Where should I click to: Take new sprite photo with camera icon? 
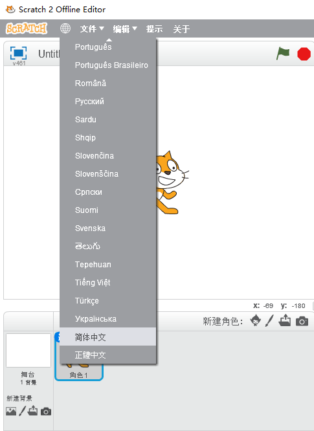coord(302,321)
